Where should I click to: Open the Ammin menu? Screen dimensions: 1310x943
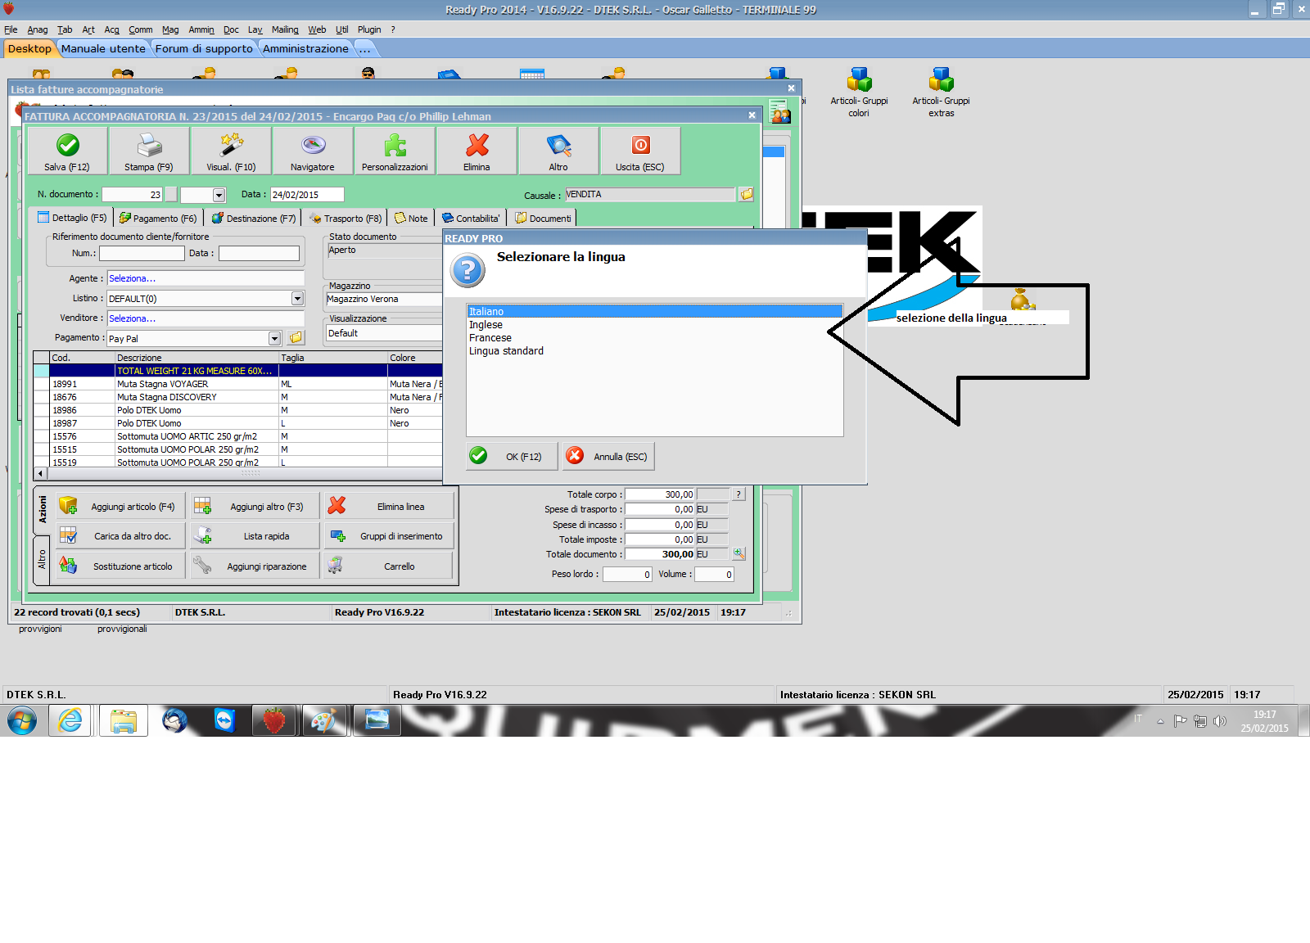pyautogui.click(x=201, y=29)
